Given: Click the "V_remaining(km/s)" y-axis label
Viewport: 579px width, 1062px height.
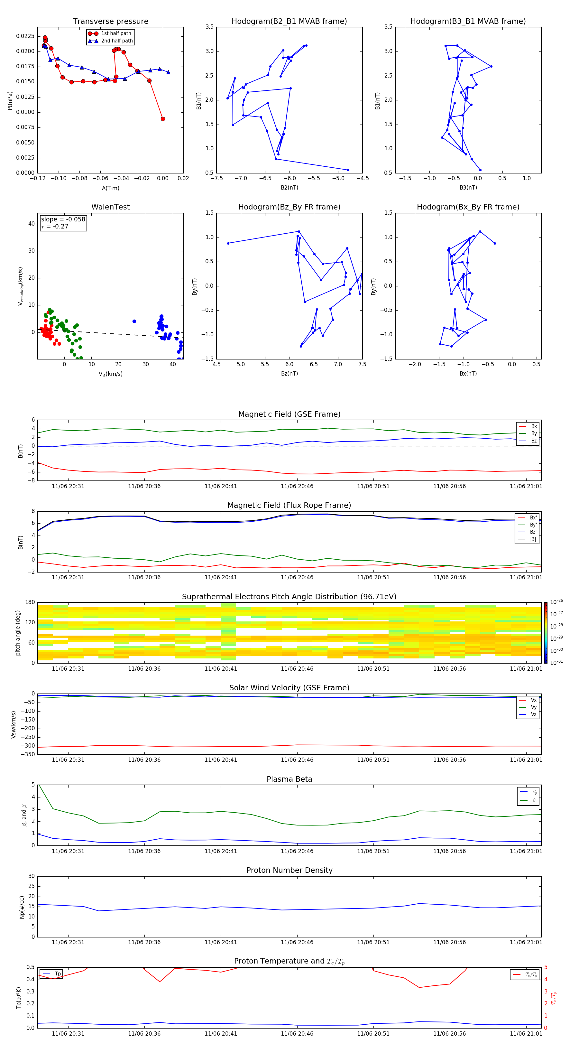Looking at the screenshot, I should pos(20,286).
